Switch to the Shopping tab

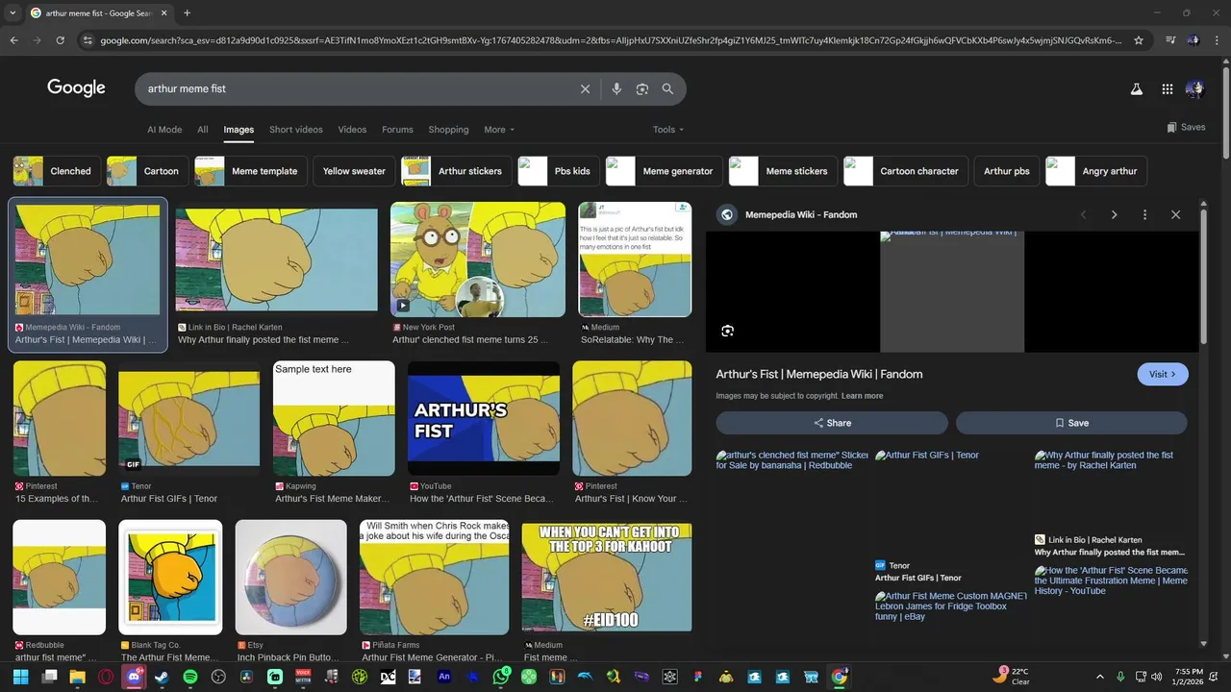click(448, 130)
